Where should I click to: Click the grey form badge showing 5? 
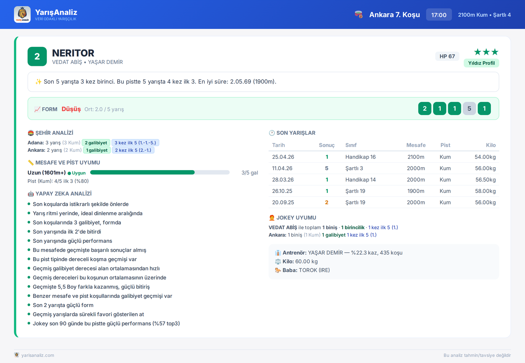pos(469,109)
